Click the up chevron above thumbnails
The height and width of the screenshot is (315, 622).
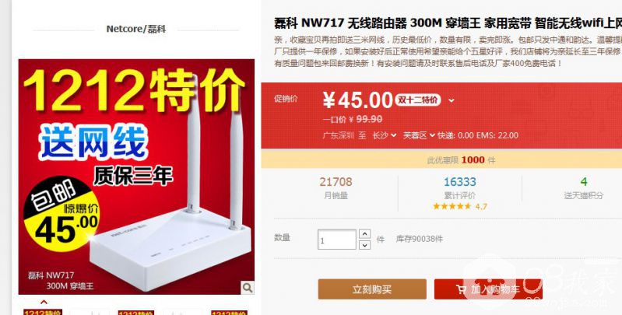coord(44,302)
